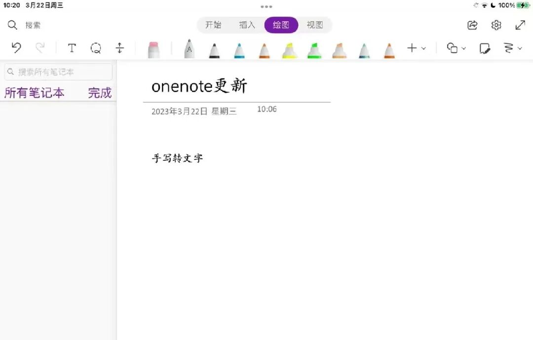Screen dimensions: 533x340
Task: Select the light orange highlighter
Action: click(x=339, y=51)
